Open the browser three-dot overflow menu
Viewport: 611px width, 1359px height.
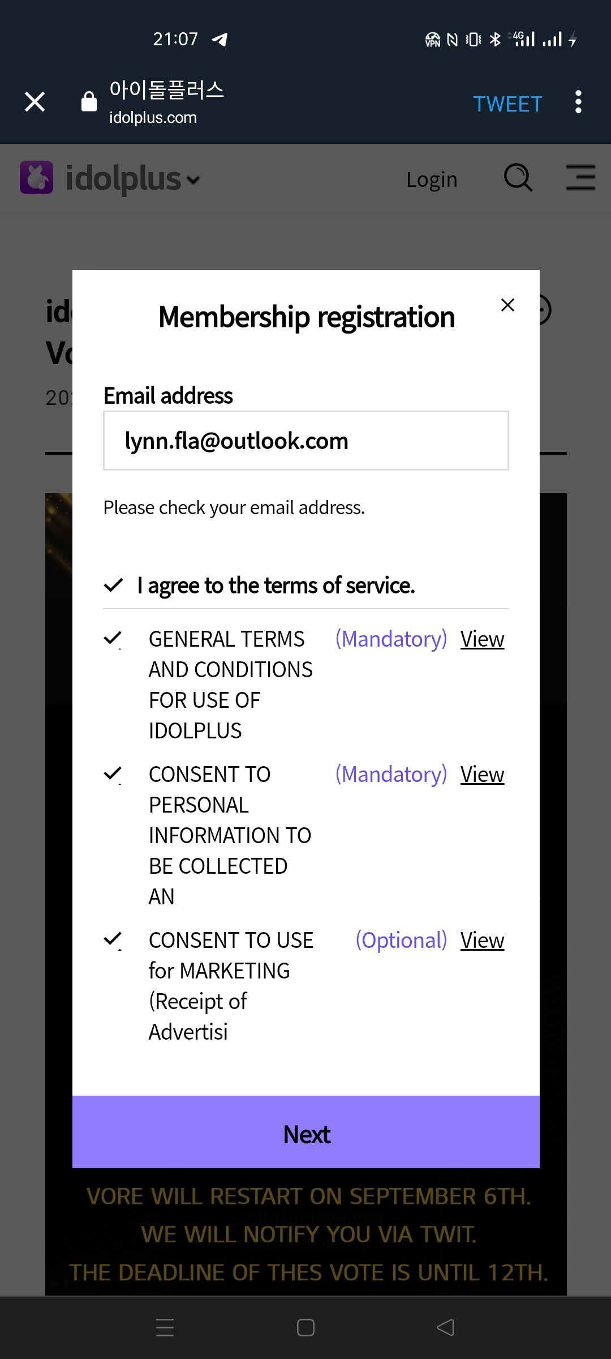[578, 102]
